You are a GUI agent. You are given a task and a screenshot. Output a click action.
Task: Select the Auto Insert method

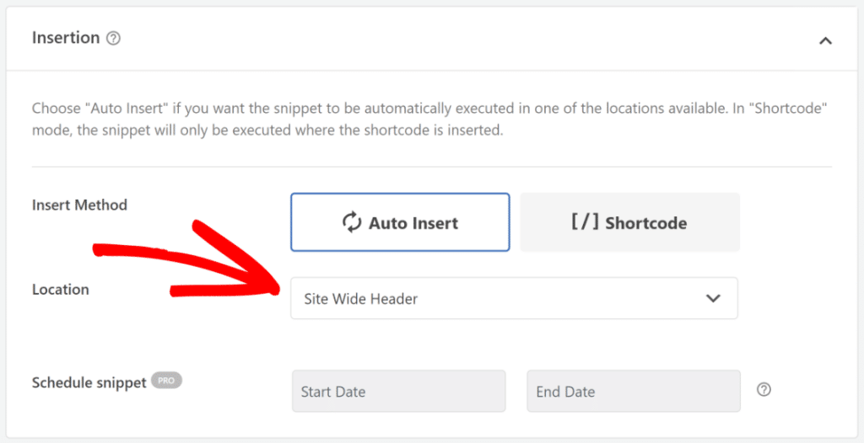pos(400,222)
